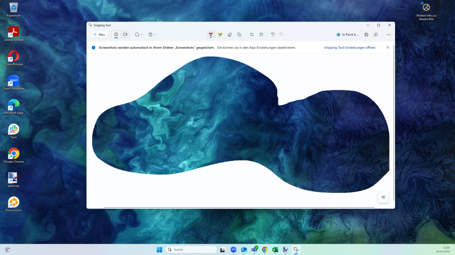The height and width of the screenshot is (255, 455).
Task: Save the snip with the disk icon
Action: click(366, 34)
